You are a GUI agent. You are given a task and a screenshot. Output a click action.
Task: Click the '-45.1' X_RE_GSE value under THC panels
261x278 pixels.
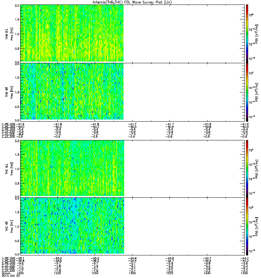click(x=20, y=258)
